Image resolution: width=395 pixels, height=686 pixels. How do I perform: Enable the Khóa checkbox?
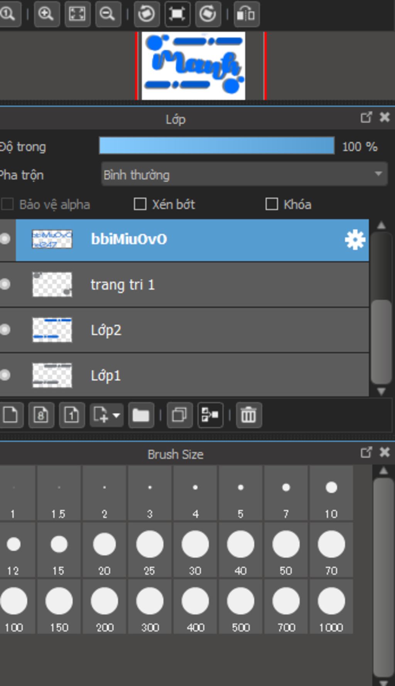click(272, 204)
